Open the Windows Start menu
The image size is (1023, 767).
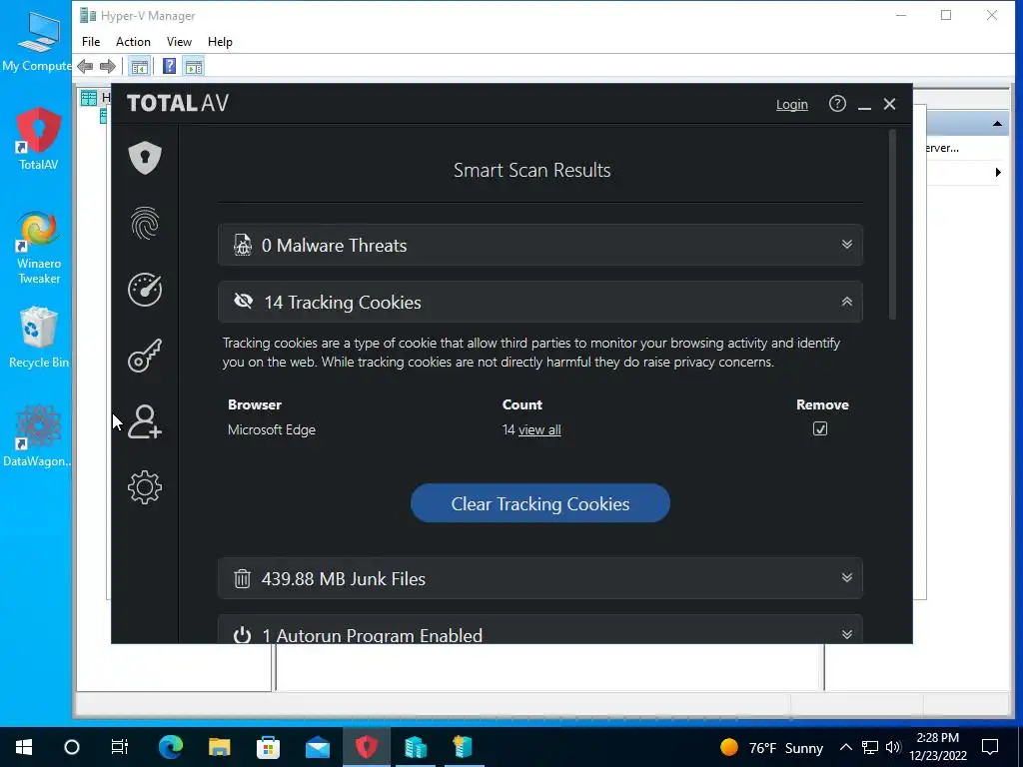(x=24, y=747)
